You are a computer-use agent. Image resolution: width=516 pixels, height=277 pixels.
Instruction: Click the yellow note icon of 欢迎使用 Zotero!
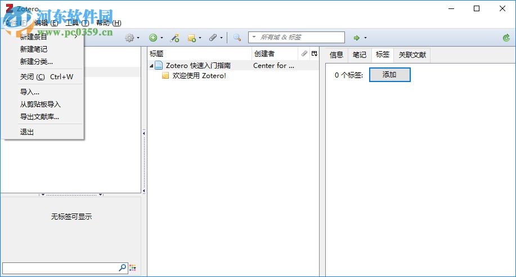(x=165, y=76)
